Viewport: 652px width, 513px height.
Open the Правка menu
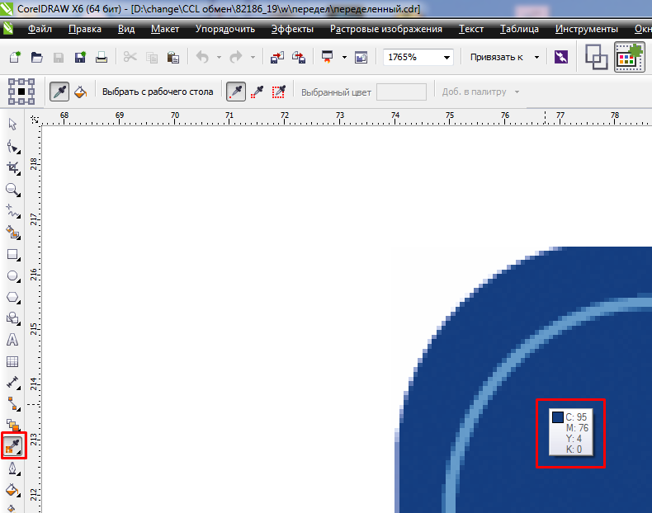(x=85, y=29)
